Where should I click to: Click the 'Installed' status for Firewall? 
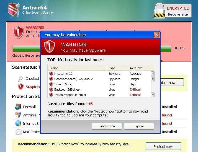coord(169,107)
